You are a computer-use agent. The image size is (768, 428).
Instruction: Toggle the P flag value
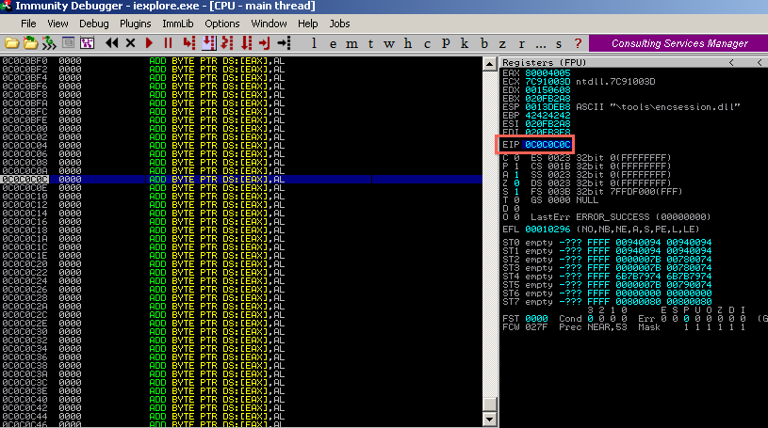pyautogui.click(x=516, y=166)
